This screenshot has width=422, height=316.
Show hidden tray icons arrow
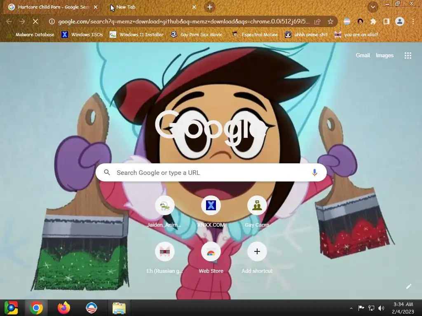351,308
